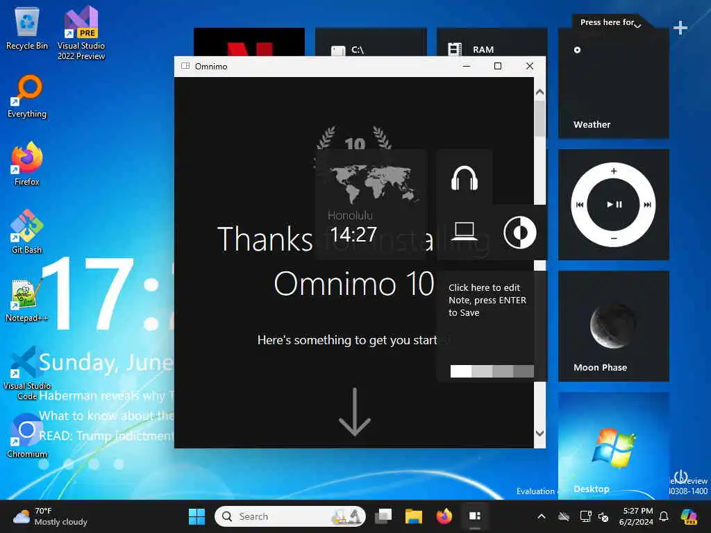Image resolution: width=711 pixels, height=533 pixels.
Task: Click the power icon near Desktop tile
Action: coord(680,477)
